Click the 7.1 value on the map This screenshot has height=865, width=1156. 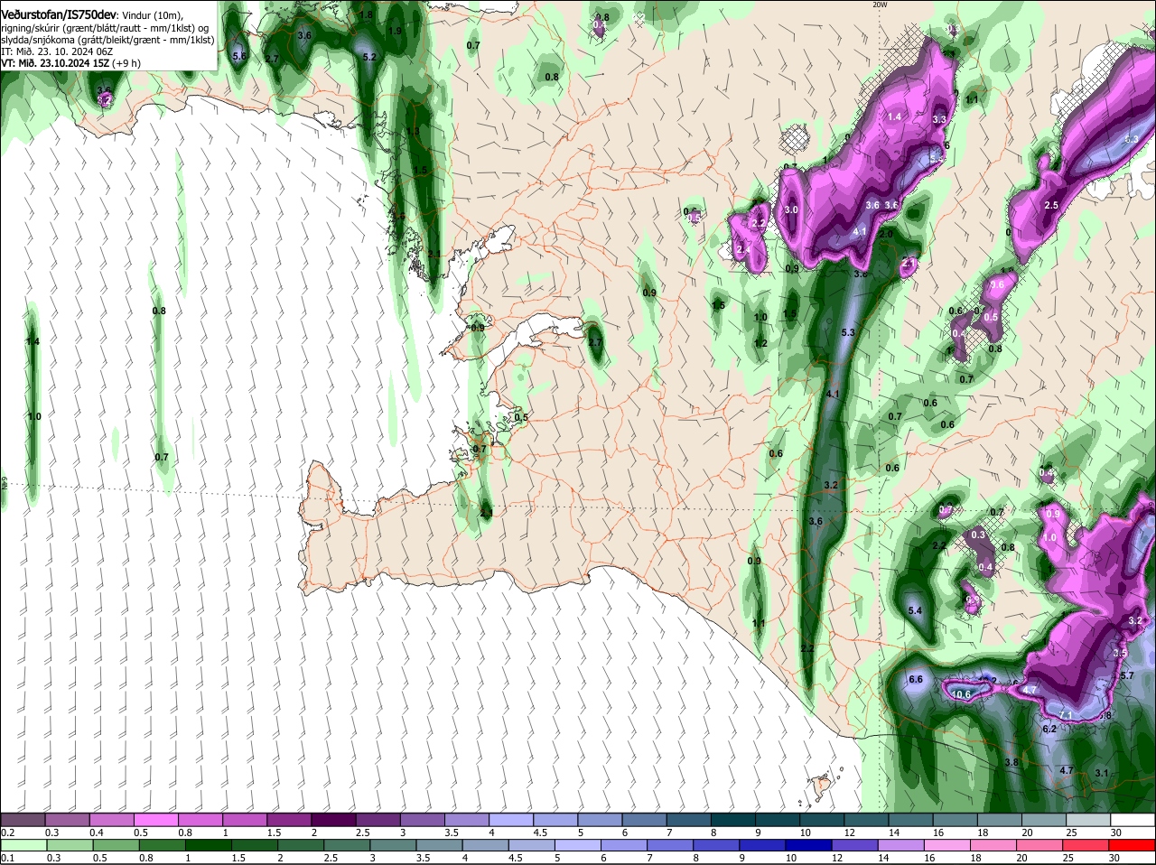tap(1066, 715)
